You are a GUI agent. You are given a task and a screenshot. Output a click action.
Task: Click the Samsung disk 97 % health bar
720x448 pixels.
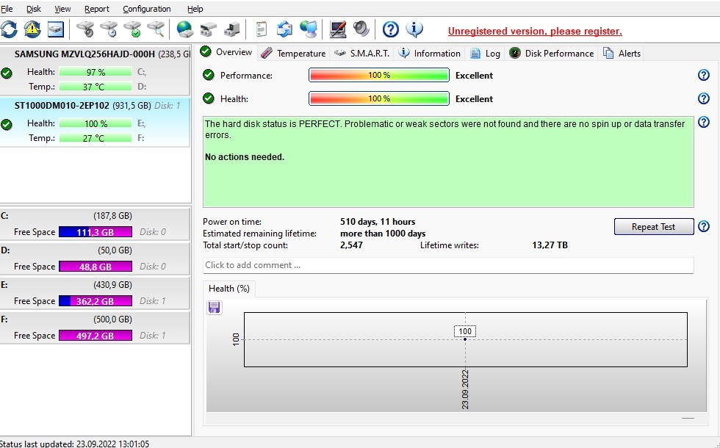[96, 72]
